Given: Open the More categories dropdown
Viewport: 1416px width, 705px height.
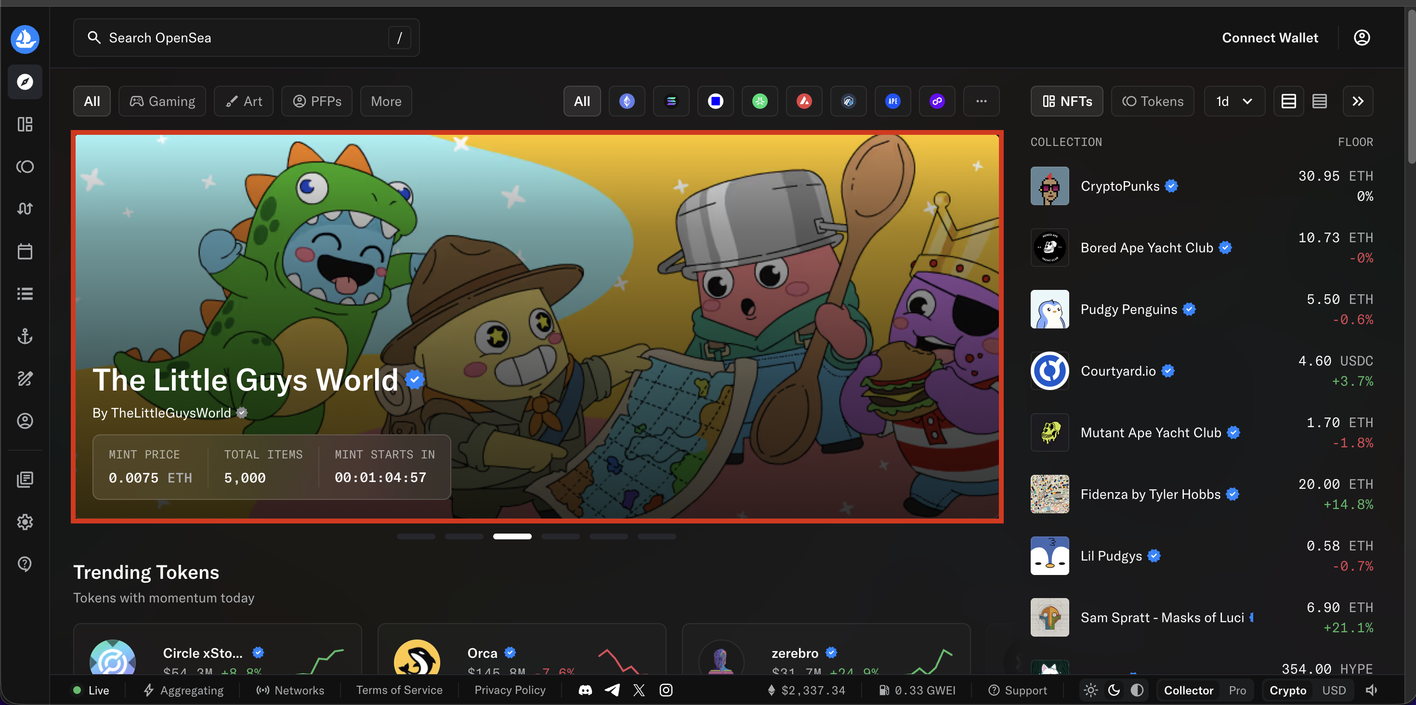Looking at the screenshot, I should point(386,101).
